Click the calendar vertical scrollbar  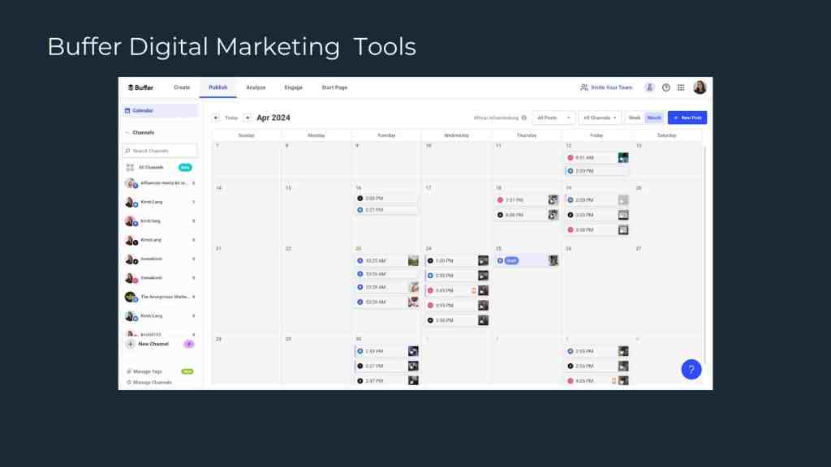pyautogui.click(x=704, y=254)
